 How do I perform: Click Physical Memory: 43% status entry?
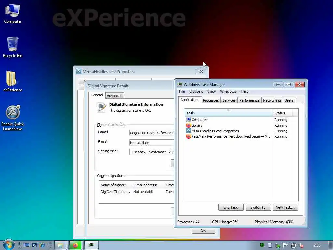coord(274,222)
